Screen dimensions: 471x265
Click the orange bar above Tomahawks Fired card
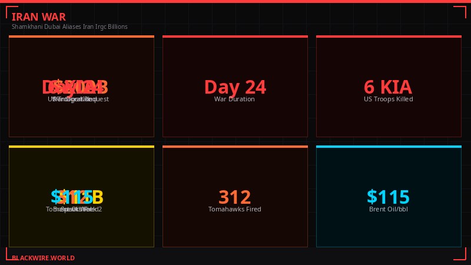click(235, 147)
